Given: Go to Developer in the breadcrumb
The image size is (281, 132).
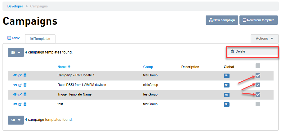Looking at the screenshot, I should coord(15,6).
